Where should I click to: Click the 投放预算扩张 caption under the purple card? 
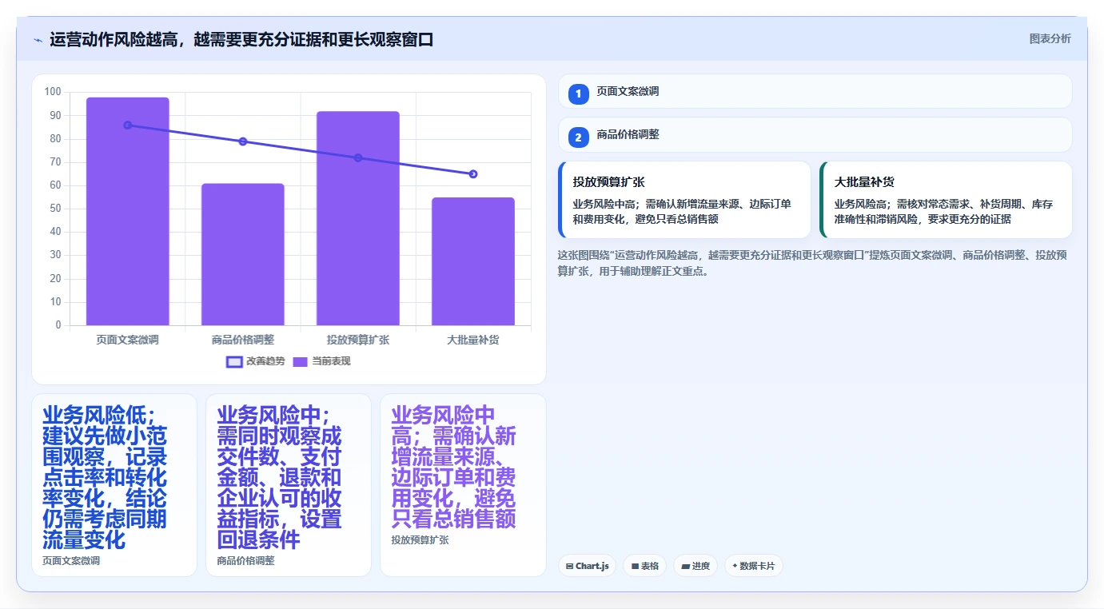click(420, 540)
